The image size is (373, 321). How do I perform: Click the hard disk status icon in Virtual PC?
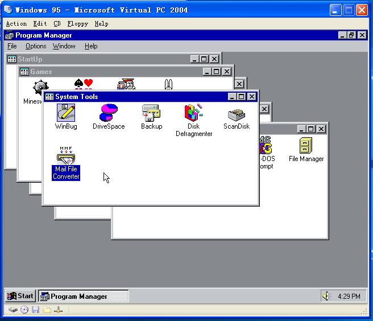click(x=13, y=310)
